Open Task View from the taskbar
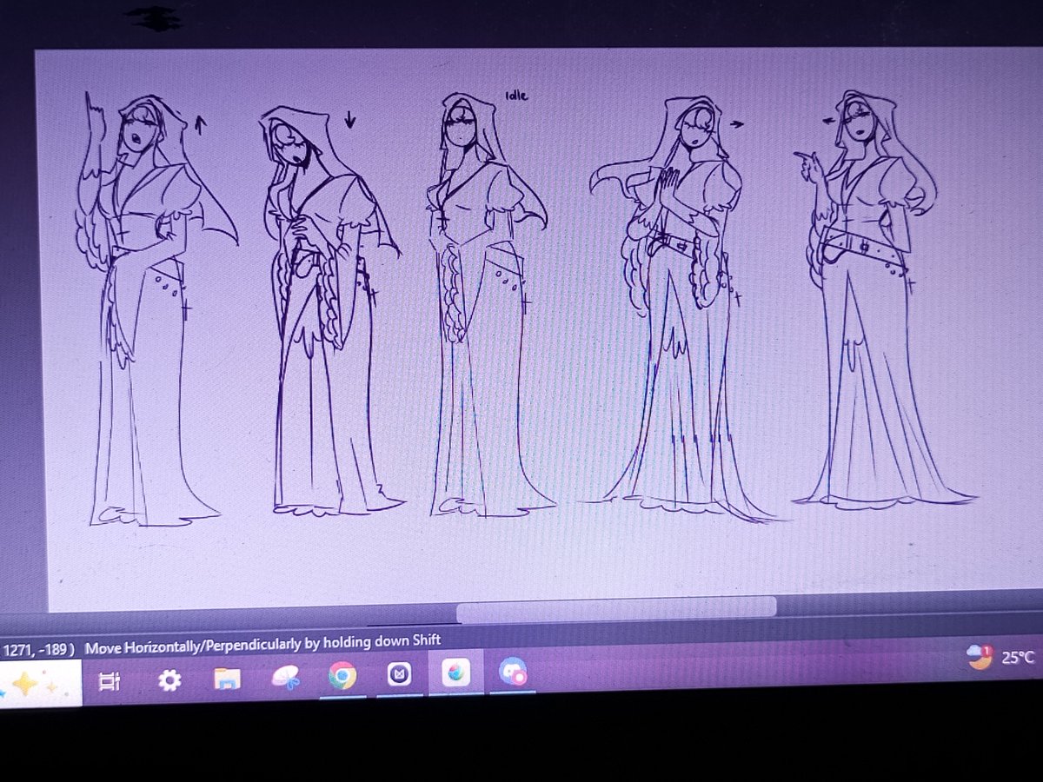The height and width of the screenshot is (782, 1043). click(x=109, y=682)
